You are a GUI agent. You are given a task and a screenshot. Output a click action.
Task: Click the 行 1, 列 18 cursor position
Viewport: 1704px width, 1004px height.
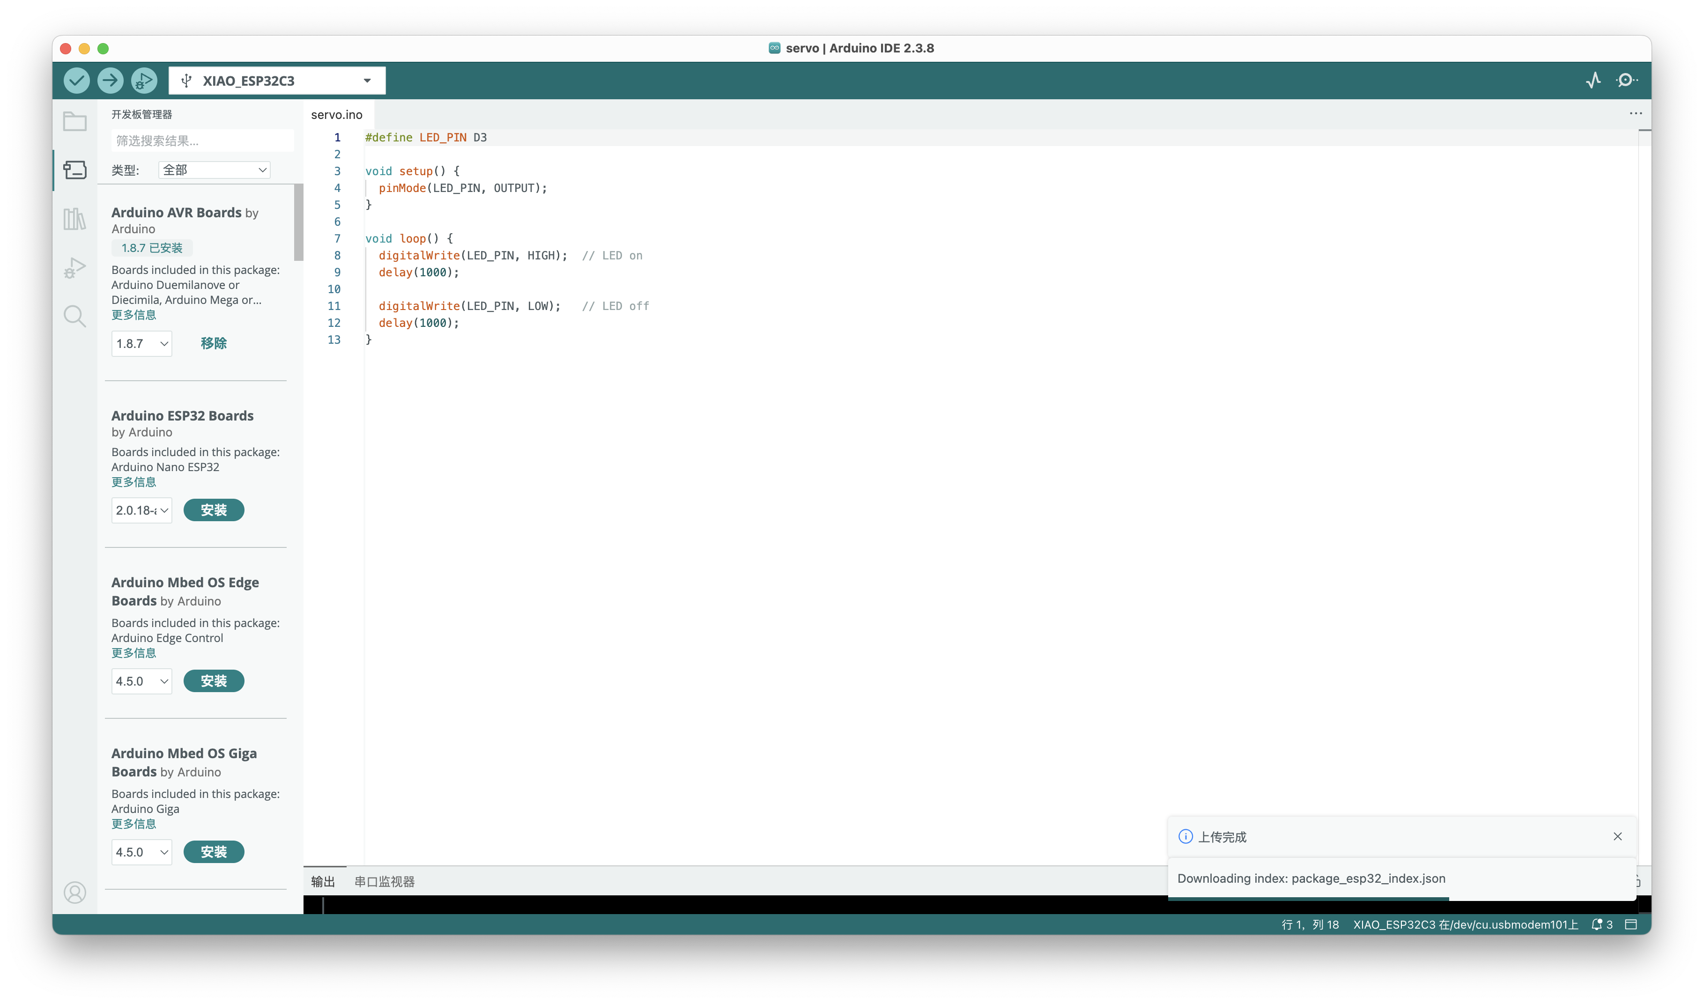click(x=1310, y=924)
